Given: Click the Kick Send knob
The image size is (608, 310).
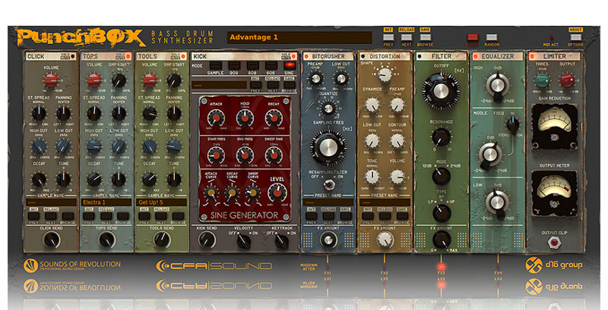Looking at the screenshot, I should tap(206, 240).
